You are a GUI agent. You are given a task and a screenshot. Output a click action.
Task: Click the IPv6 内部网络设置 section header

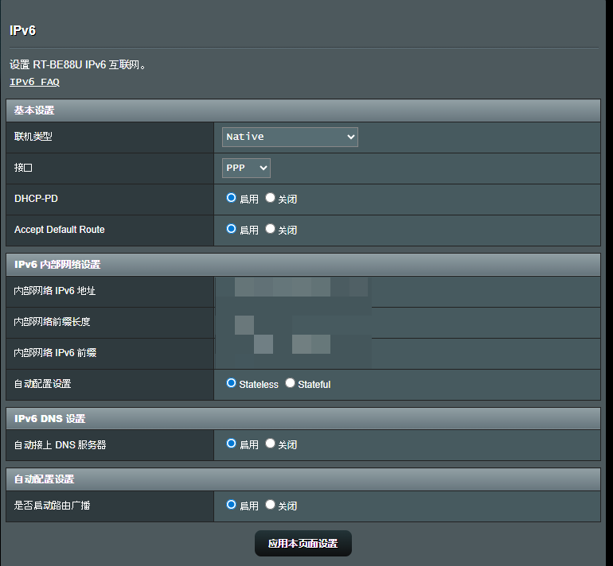click(57, 265)
